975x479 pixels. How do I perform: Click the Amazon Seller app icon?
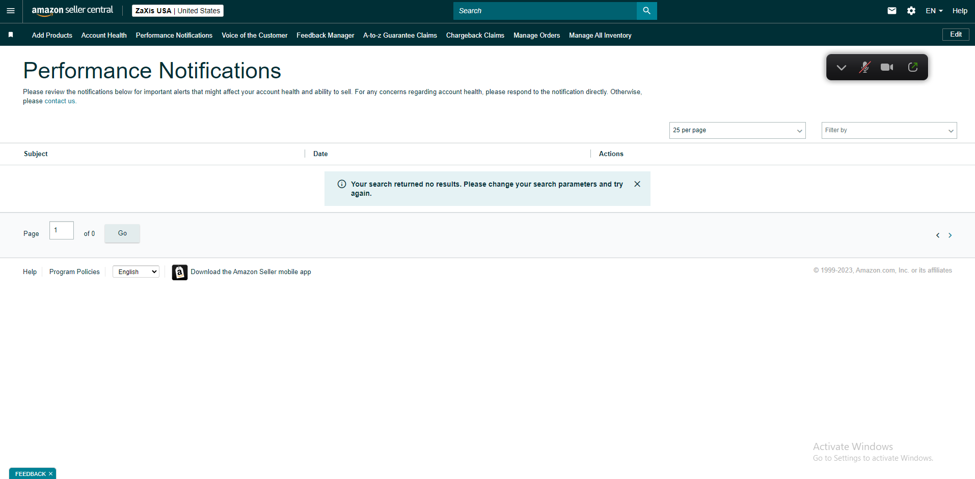(179, 273)
